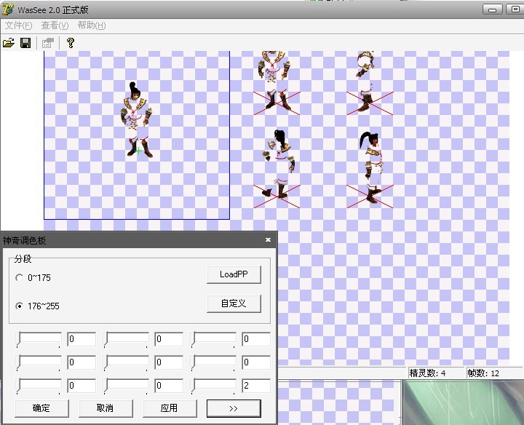The image size is (524, 425).
Task: Save with the floppy disk toolbar icon
Action: click(x=25, y=43)
